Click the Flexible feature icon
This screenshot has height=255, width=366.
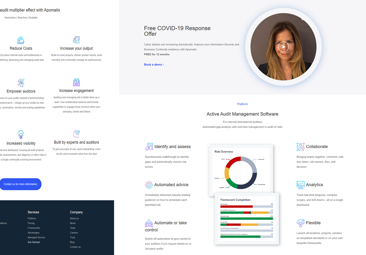(301, 223)
